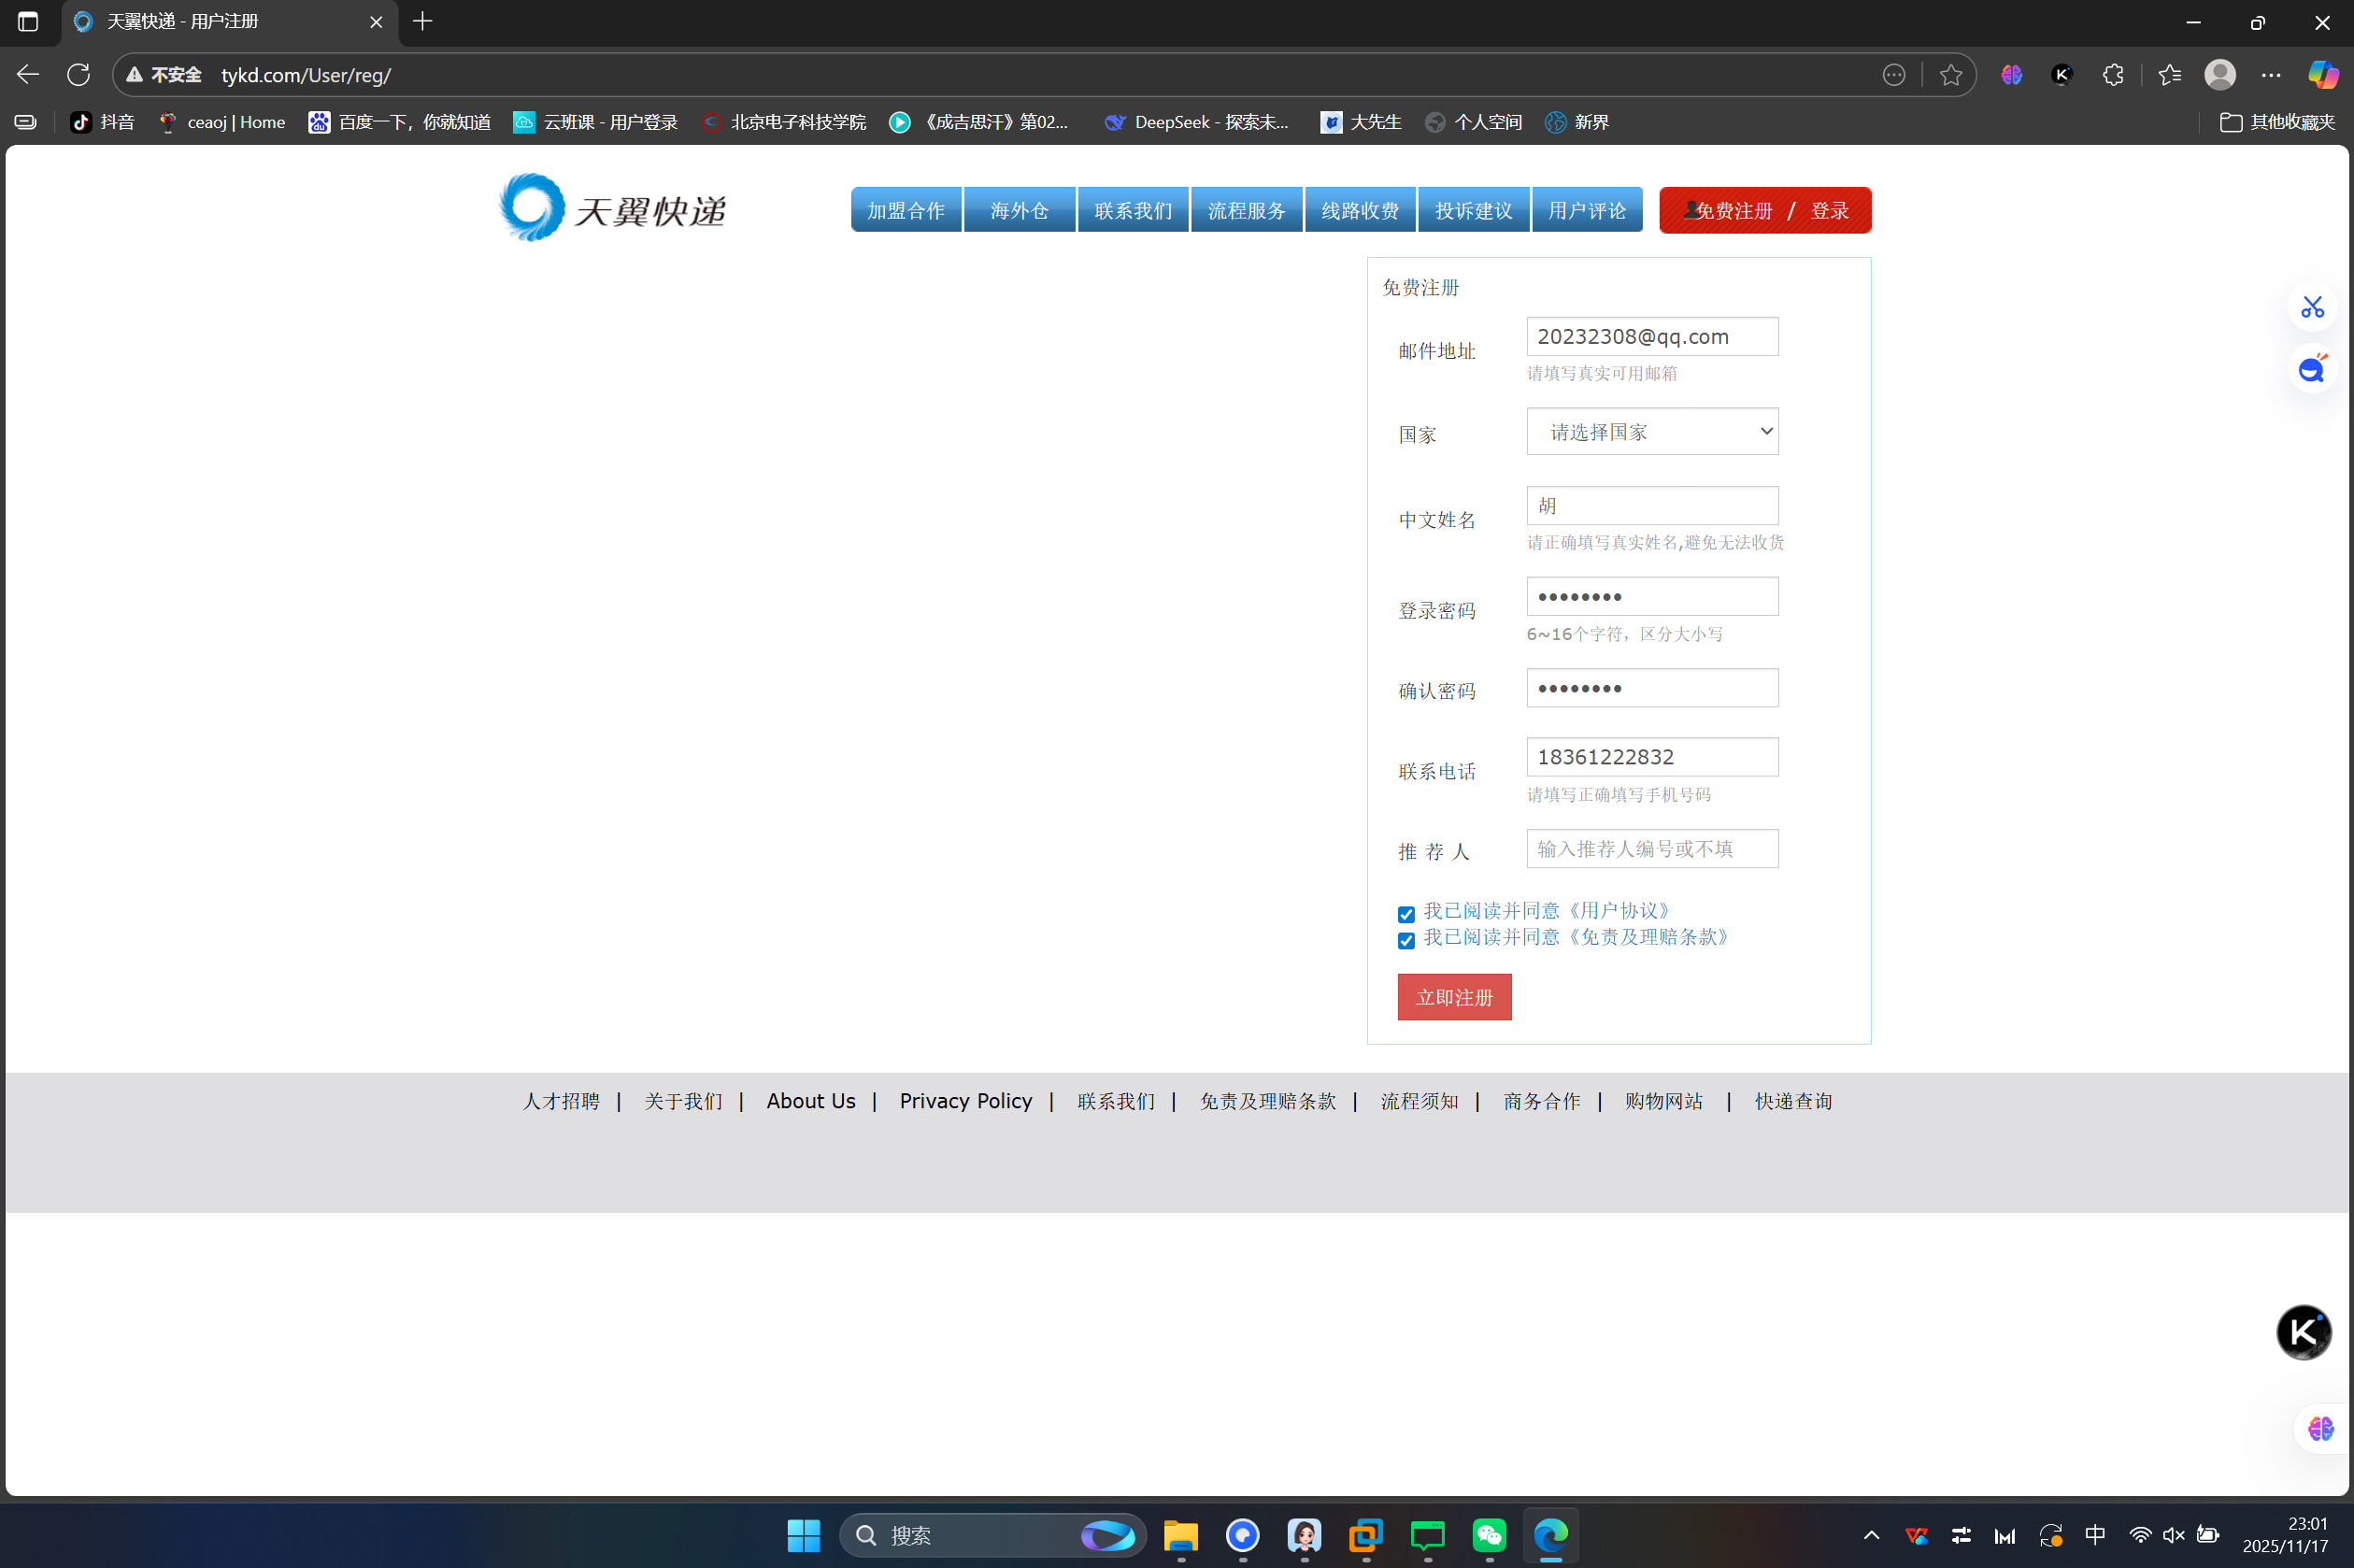The width and height of the screenshot is (2354, 1568).
Task: Open the Copilot icon in browser toolbar
Action: 2322,75
